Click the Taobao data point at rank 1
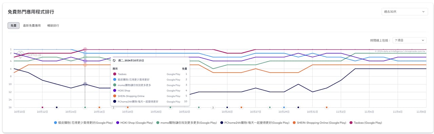Image resolution: width=434 pixels, height=134 pixels. pos(85,49)
